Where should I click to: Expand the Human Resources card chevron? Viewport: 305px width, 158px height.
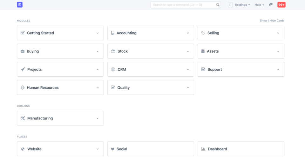pyautogui.click(x=98, y=88)
